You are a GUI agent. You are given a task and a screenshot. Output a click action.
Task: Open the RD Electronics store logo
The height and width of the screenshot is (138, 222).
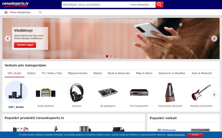(166, 130)
